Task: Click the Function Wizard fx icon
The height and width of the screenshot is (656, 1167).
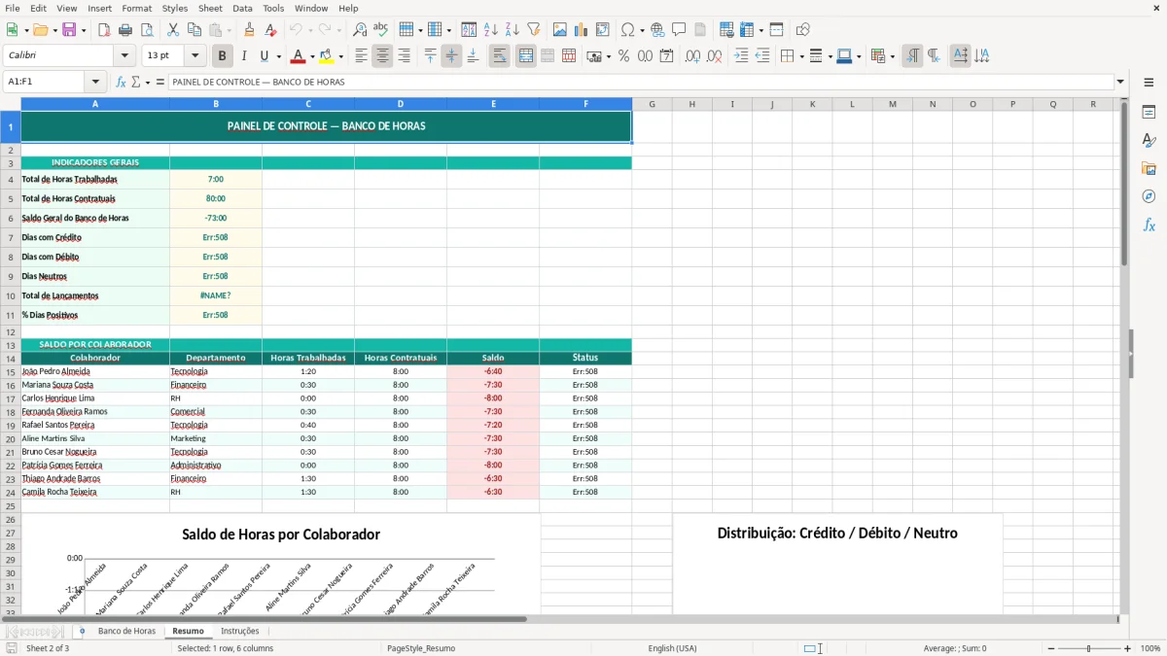Action: click(122, 82)
